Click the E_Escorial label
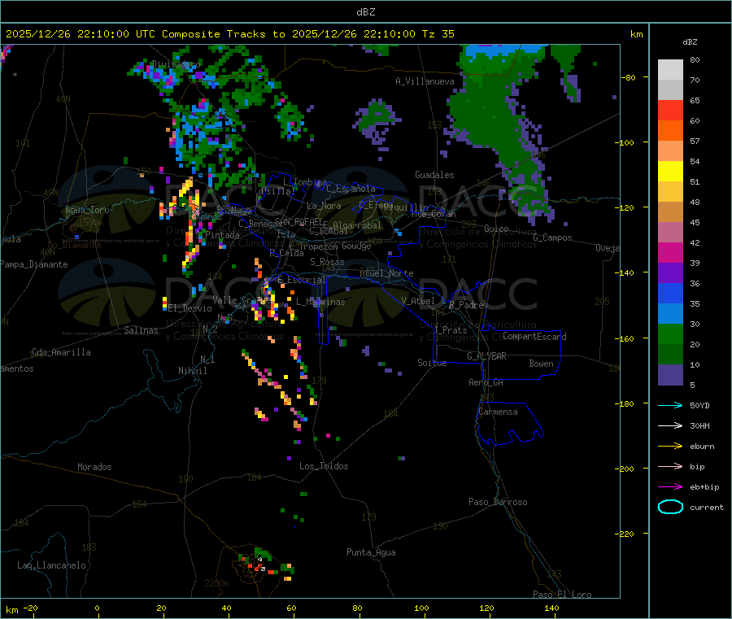732x619 pixels. pos(302,280)
